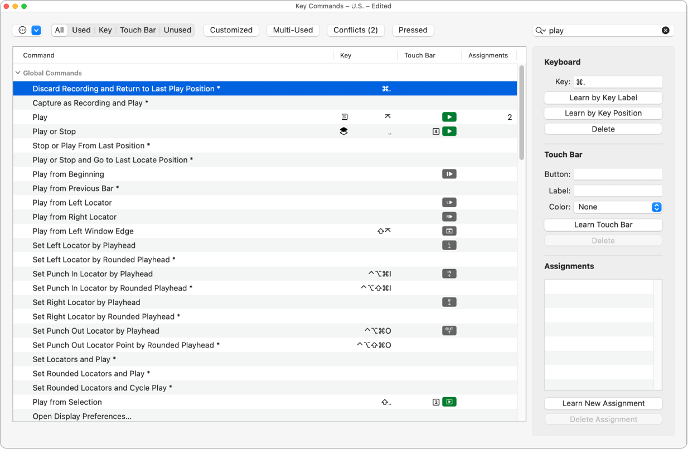Click the layers icon in Play or Stop row
688x449 pixels.
coord(343,131)
